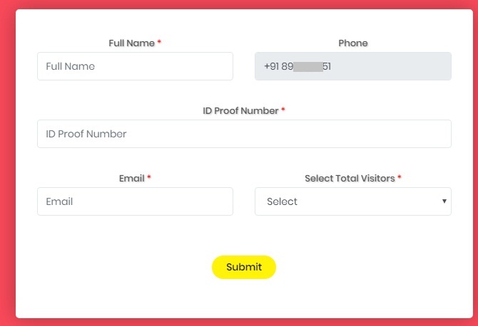The image size is (478, 326).
Task: Click the red asterisk next to Email
Action: point(148,179)
